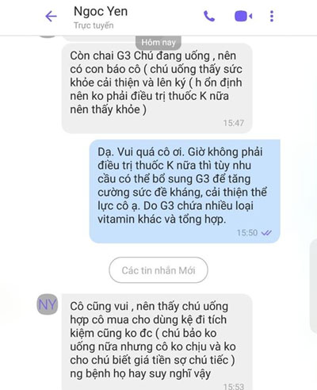Tap the text "nên thấy khỏe )"

click(108, 109)
